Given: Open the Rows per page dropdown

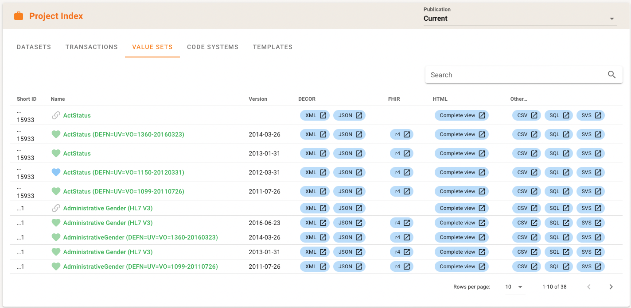Looking at the screenshot, I should click(x=514, y=287).
